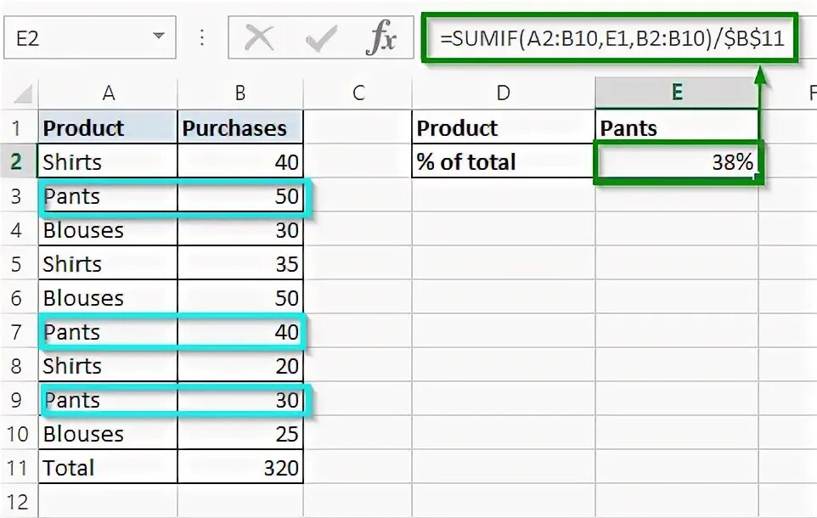Select cell E2 showing 38%
The width and height of the screenshot is (817, 518).
coord(677,161)
